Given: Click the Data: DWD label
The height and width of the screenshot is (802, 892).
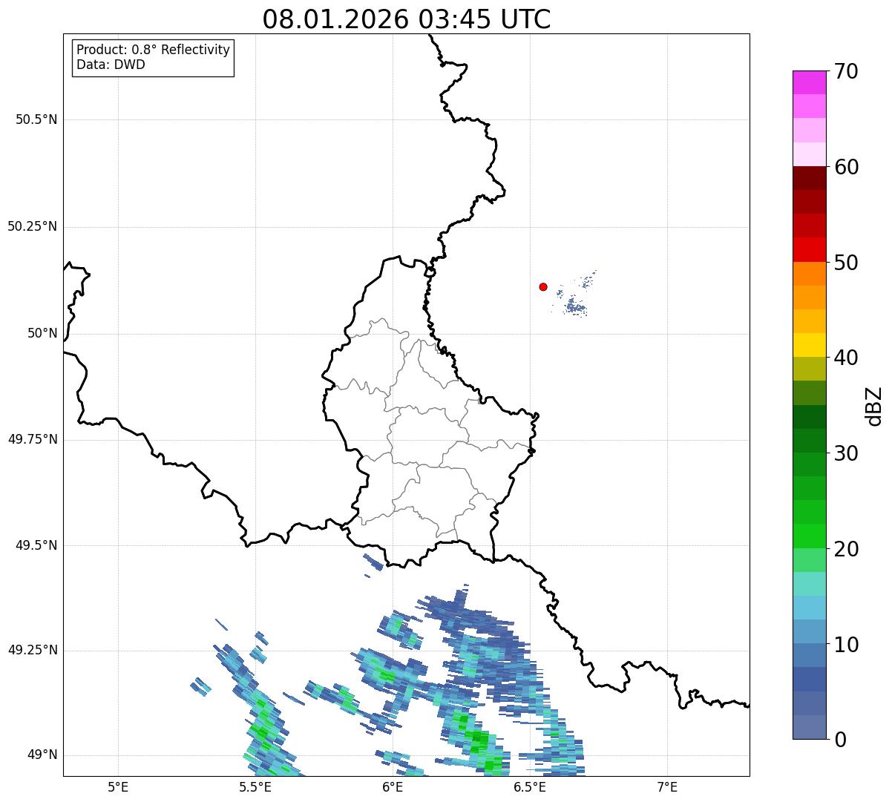Looking at the screenshot, I should pyautogui.click(x=111, y=65).
